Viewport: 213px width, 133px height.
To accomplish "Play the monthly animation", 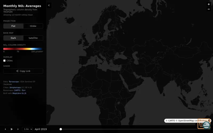I will (x=12, y=129).
